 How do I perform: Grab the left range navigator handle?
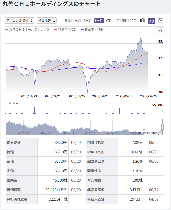click(x=144, y=127)
